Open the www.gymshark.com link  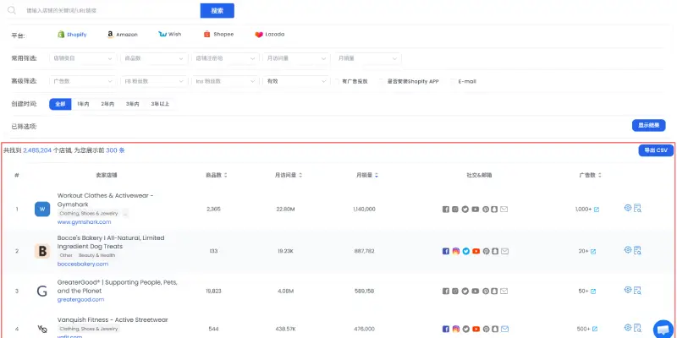(84, 222)
